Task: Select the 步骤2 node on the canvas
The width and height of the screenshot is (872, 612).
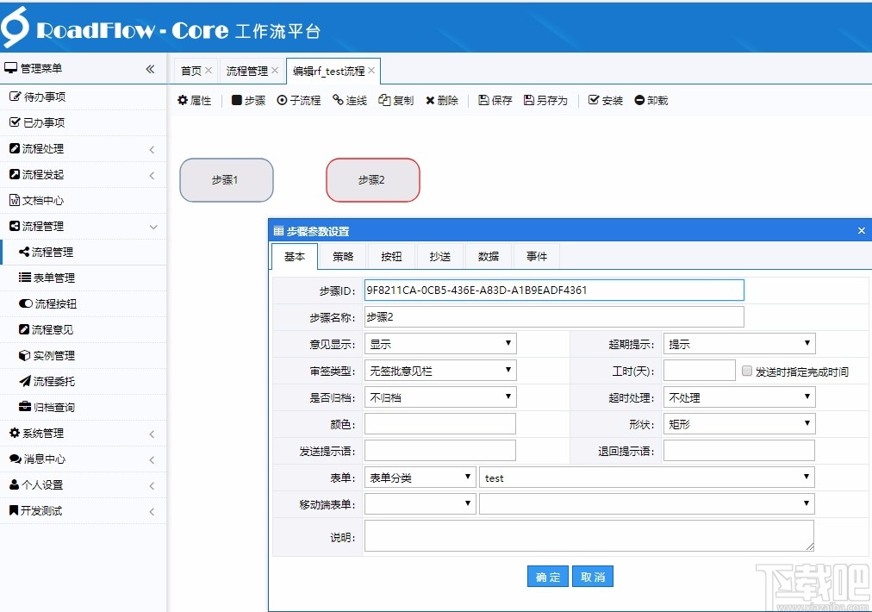Action: click(372, 180)
